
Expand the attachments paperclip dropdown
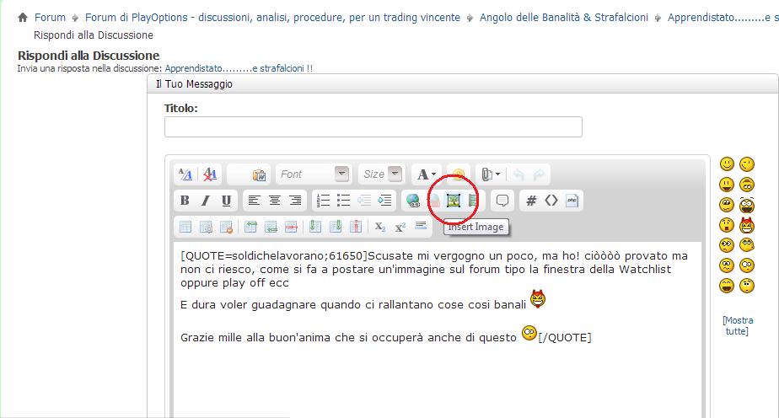(x=491, y=174)
